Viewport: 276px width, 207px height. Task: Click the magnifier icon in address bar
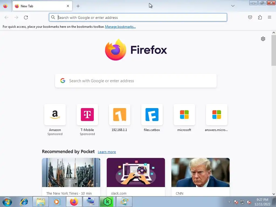click(53, 17)
